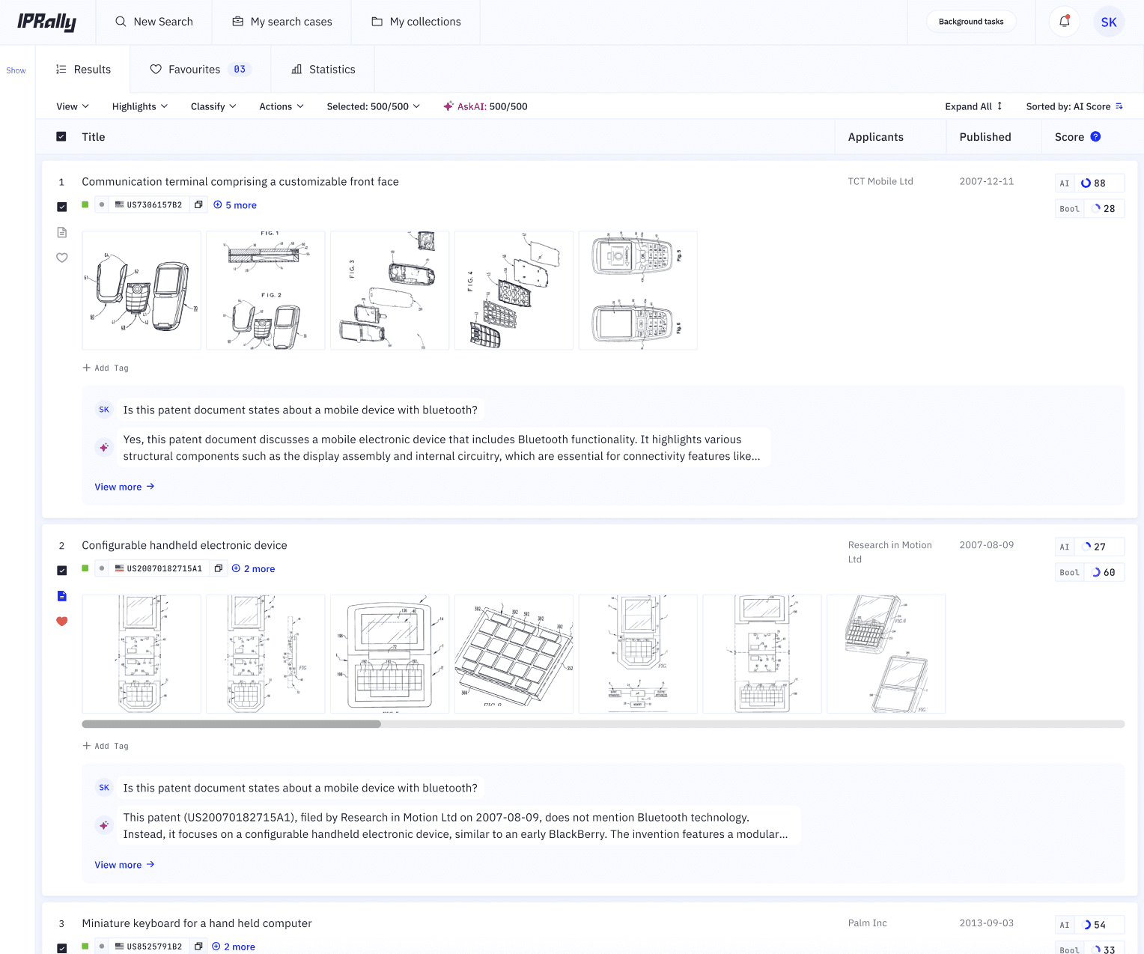The height and width of the screenshot is (954, 1144).
Task: Click the document icon for result 1
Action: point(62,232)
